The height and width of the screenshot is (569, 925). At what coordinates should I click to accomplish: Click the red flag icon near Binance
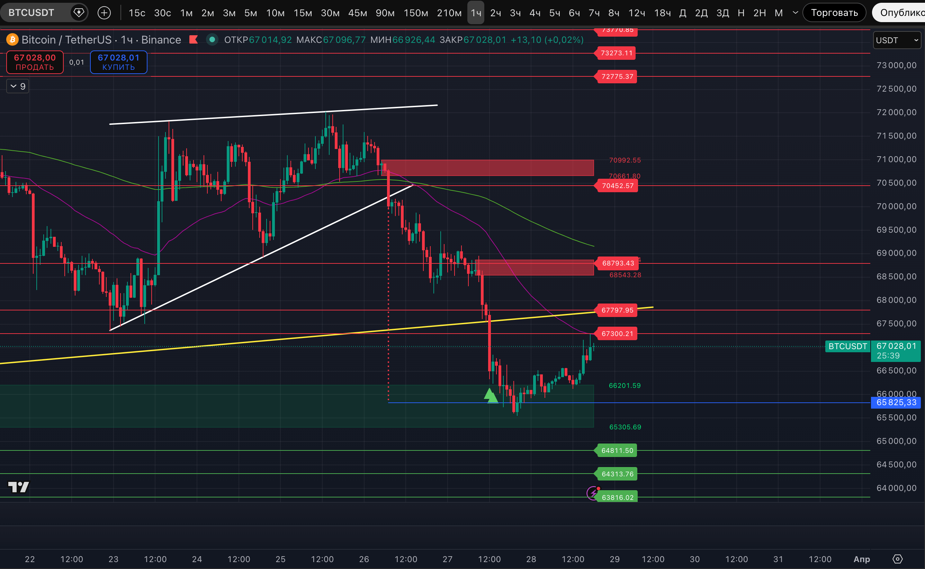coord(194,39)
